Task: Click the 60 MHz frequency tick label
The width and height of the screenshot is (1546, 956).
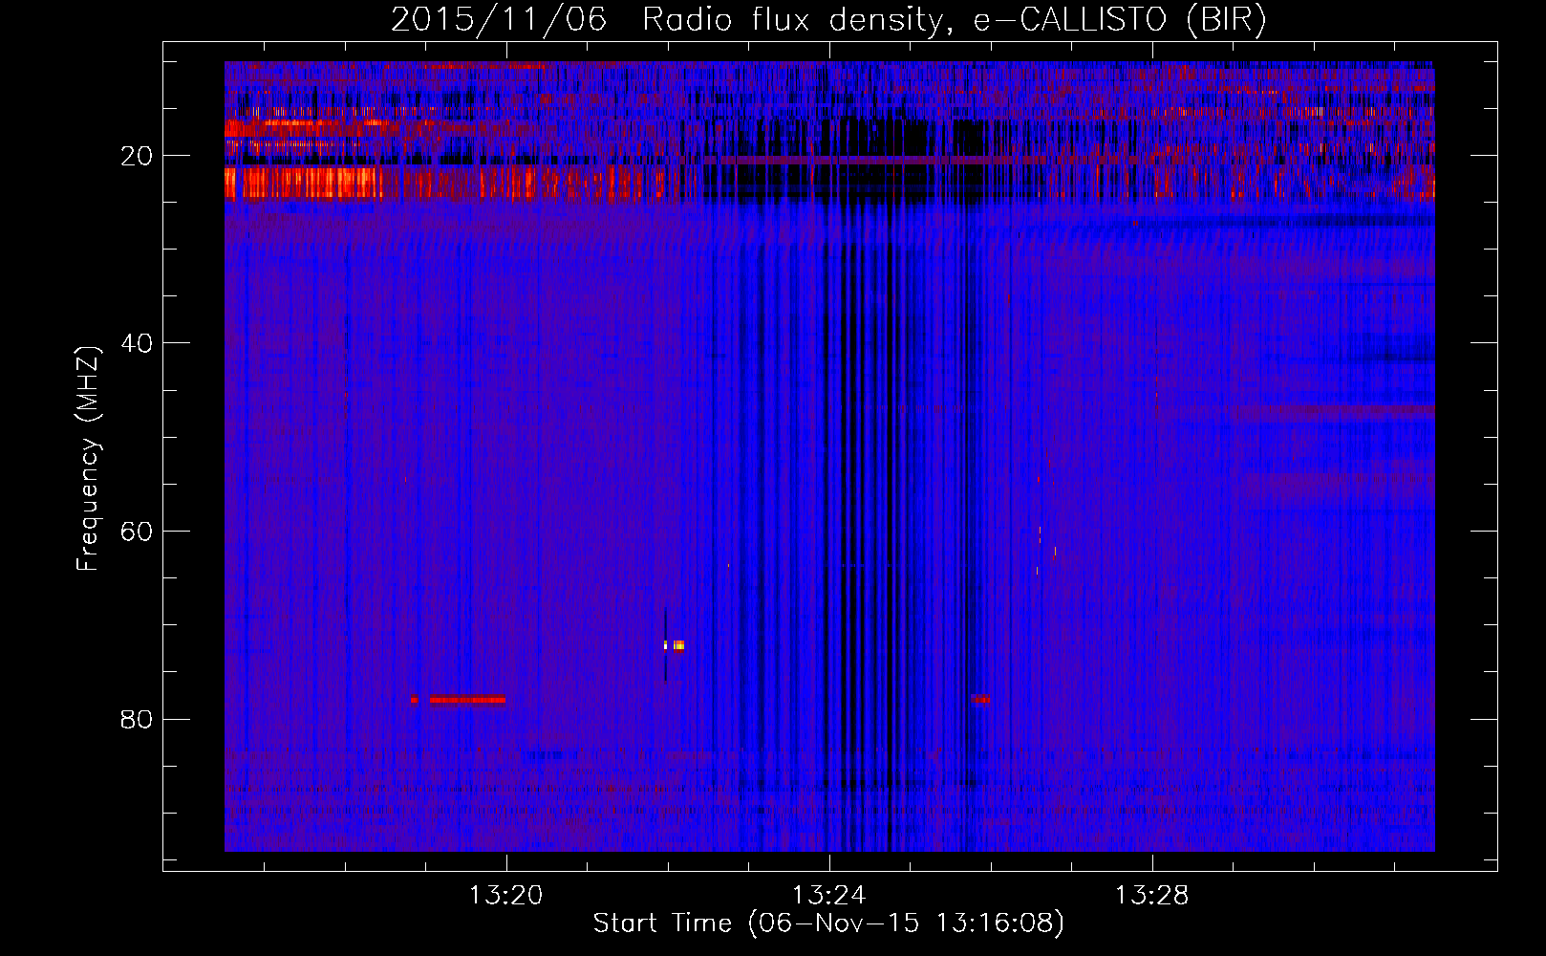Action: pyautogui.click(x=137, y=532)
